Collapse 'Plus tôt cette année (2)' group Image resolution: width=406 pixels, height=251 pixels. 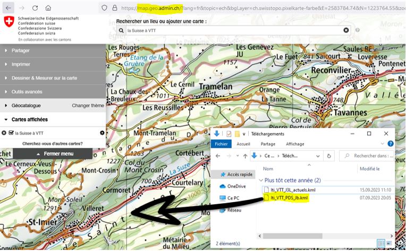click(x=261, y=180)
